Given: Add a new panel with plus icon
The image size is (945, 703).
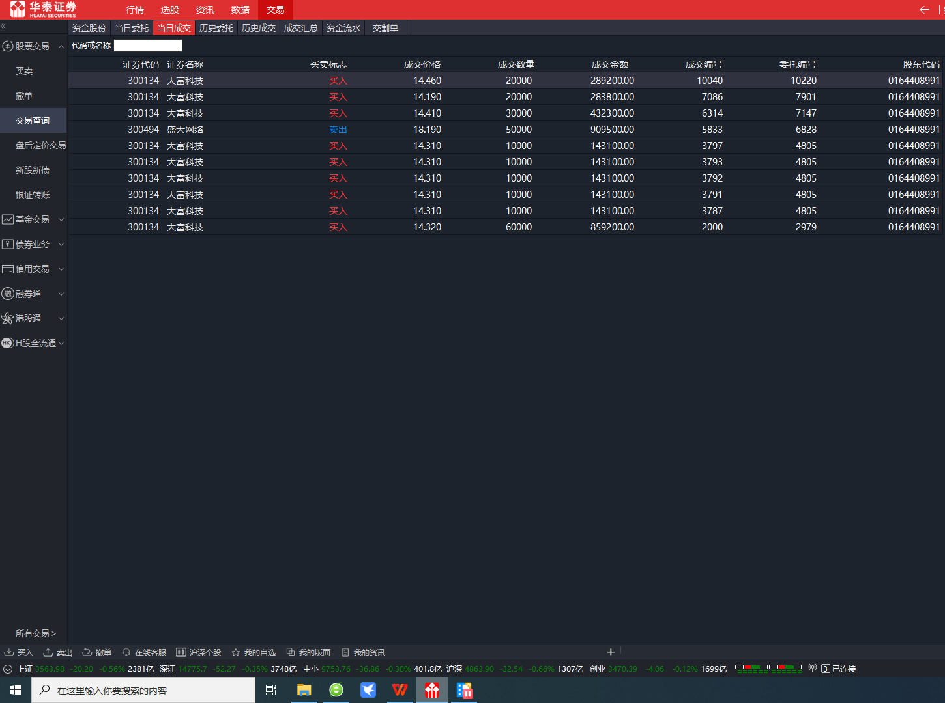Looking at the screenshot, I should pyautogui.click(x=611, y=652).
